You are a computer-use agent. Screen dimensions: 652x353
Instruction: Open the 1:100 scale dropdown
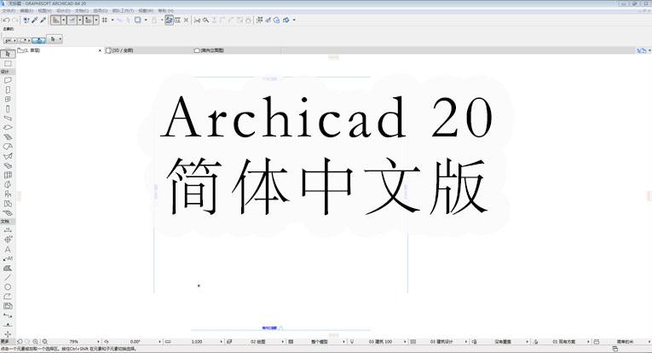coord(222,342)
